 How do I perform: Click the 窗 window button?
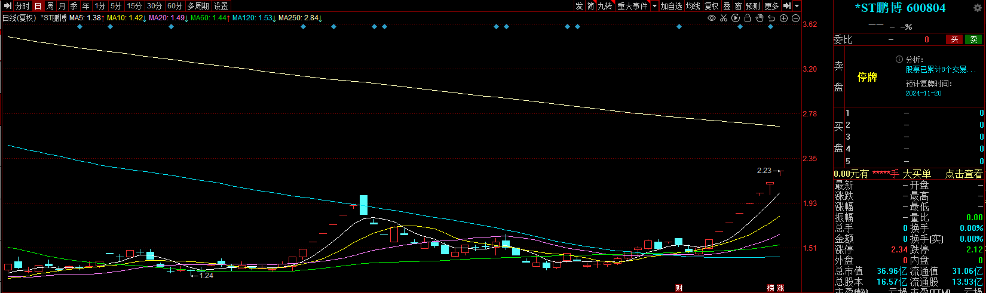pos(739,6)
